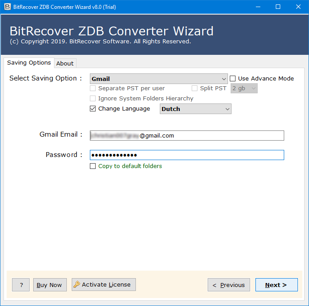Open the Select Saving Option Gmail dropdown
The image size is (309, 306).
(x=158, y=79)
